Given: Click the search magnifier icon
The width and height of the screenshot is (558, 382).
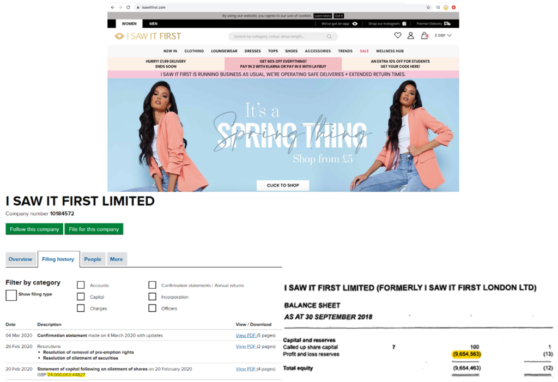Looking at the screenshot, I should coord(329,37).
